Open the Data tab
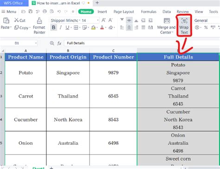The image size is (220, 169). 167,12
